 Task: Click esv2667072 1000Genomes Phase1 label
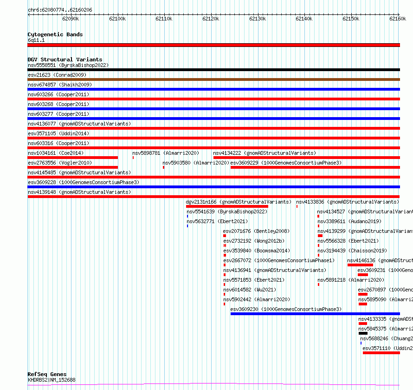279,260
